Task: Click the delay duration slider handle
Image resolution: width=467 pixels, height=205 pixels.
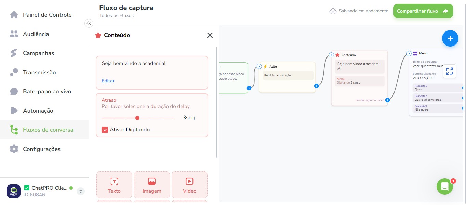Action: click(x=137, y=118)
